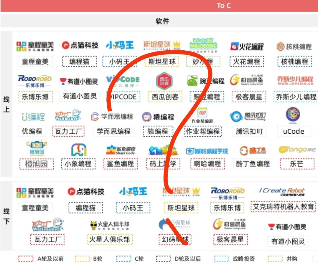The height and width of the screenshot is (277, 318).
Task: Select the '乐芒' label box
Action: coord(297,164)
